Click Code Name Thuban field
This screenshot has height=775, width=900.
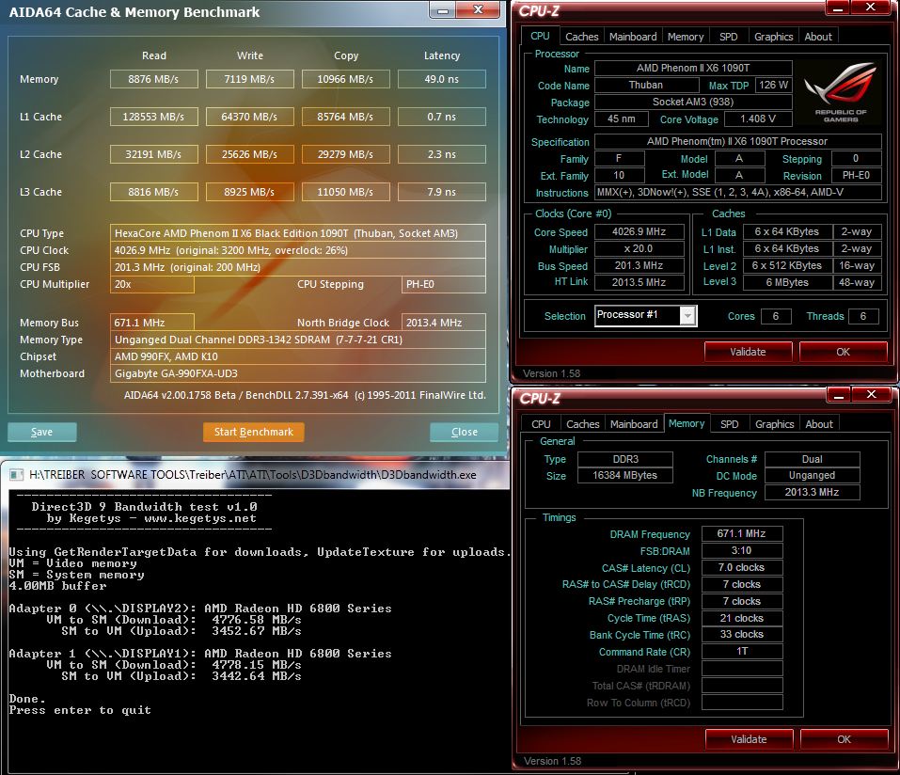pyautogui.click(x=646, y=85)
